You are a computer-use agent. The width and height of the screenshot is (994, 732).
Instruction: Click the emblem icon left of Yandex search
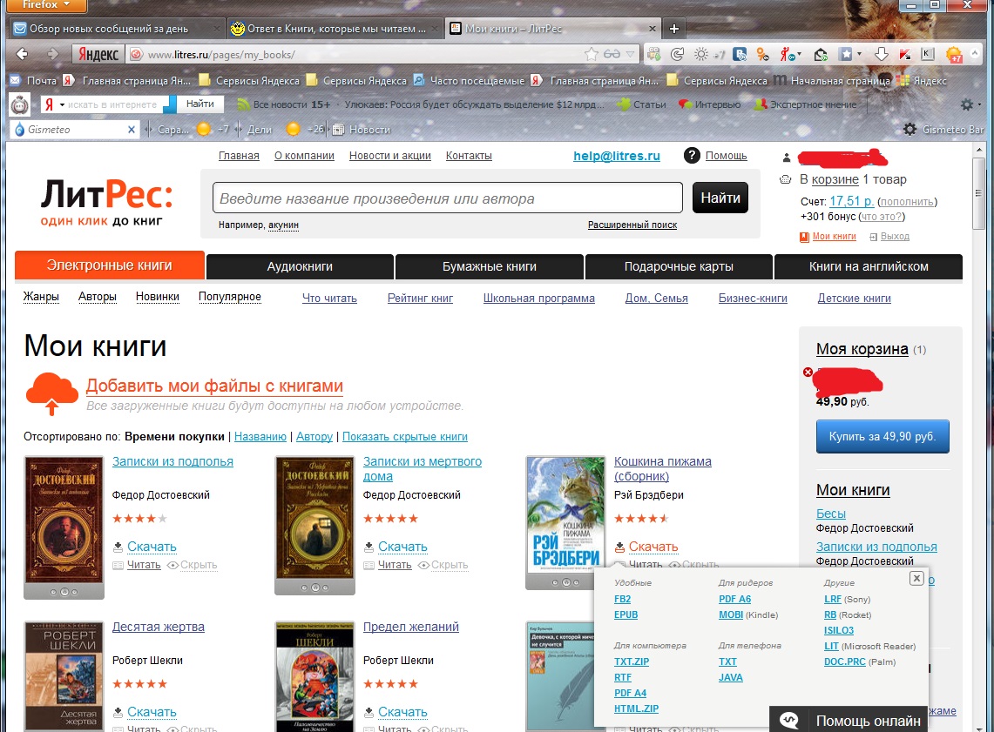pos(20,104)
